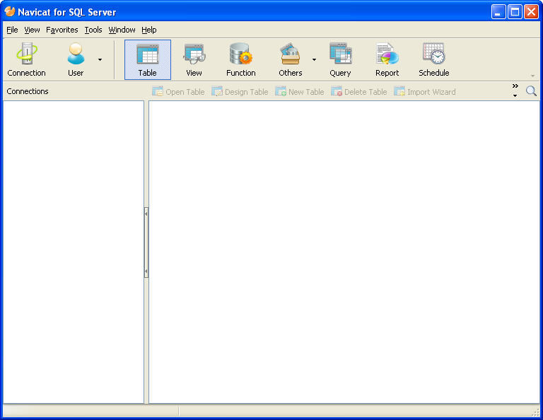Open the Tools menu
The width and height of the screenshot is (543, 420).
pyautogui.click(x=93, y=30)
